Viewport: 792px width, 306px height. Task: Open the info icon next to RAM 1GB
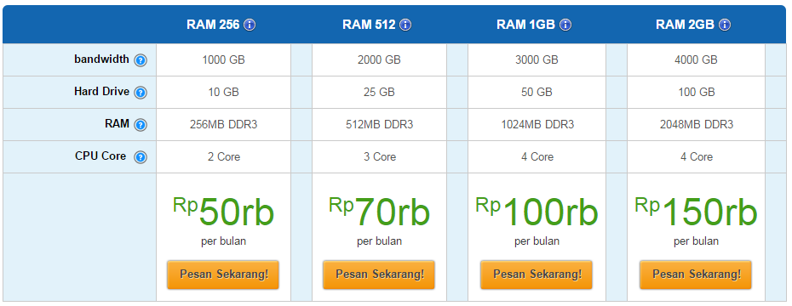pyautogui.click(x=565, y=25)
